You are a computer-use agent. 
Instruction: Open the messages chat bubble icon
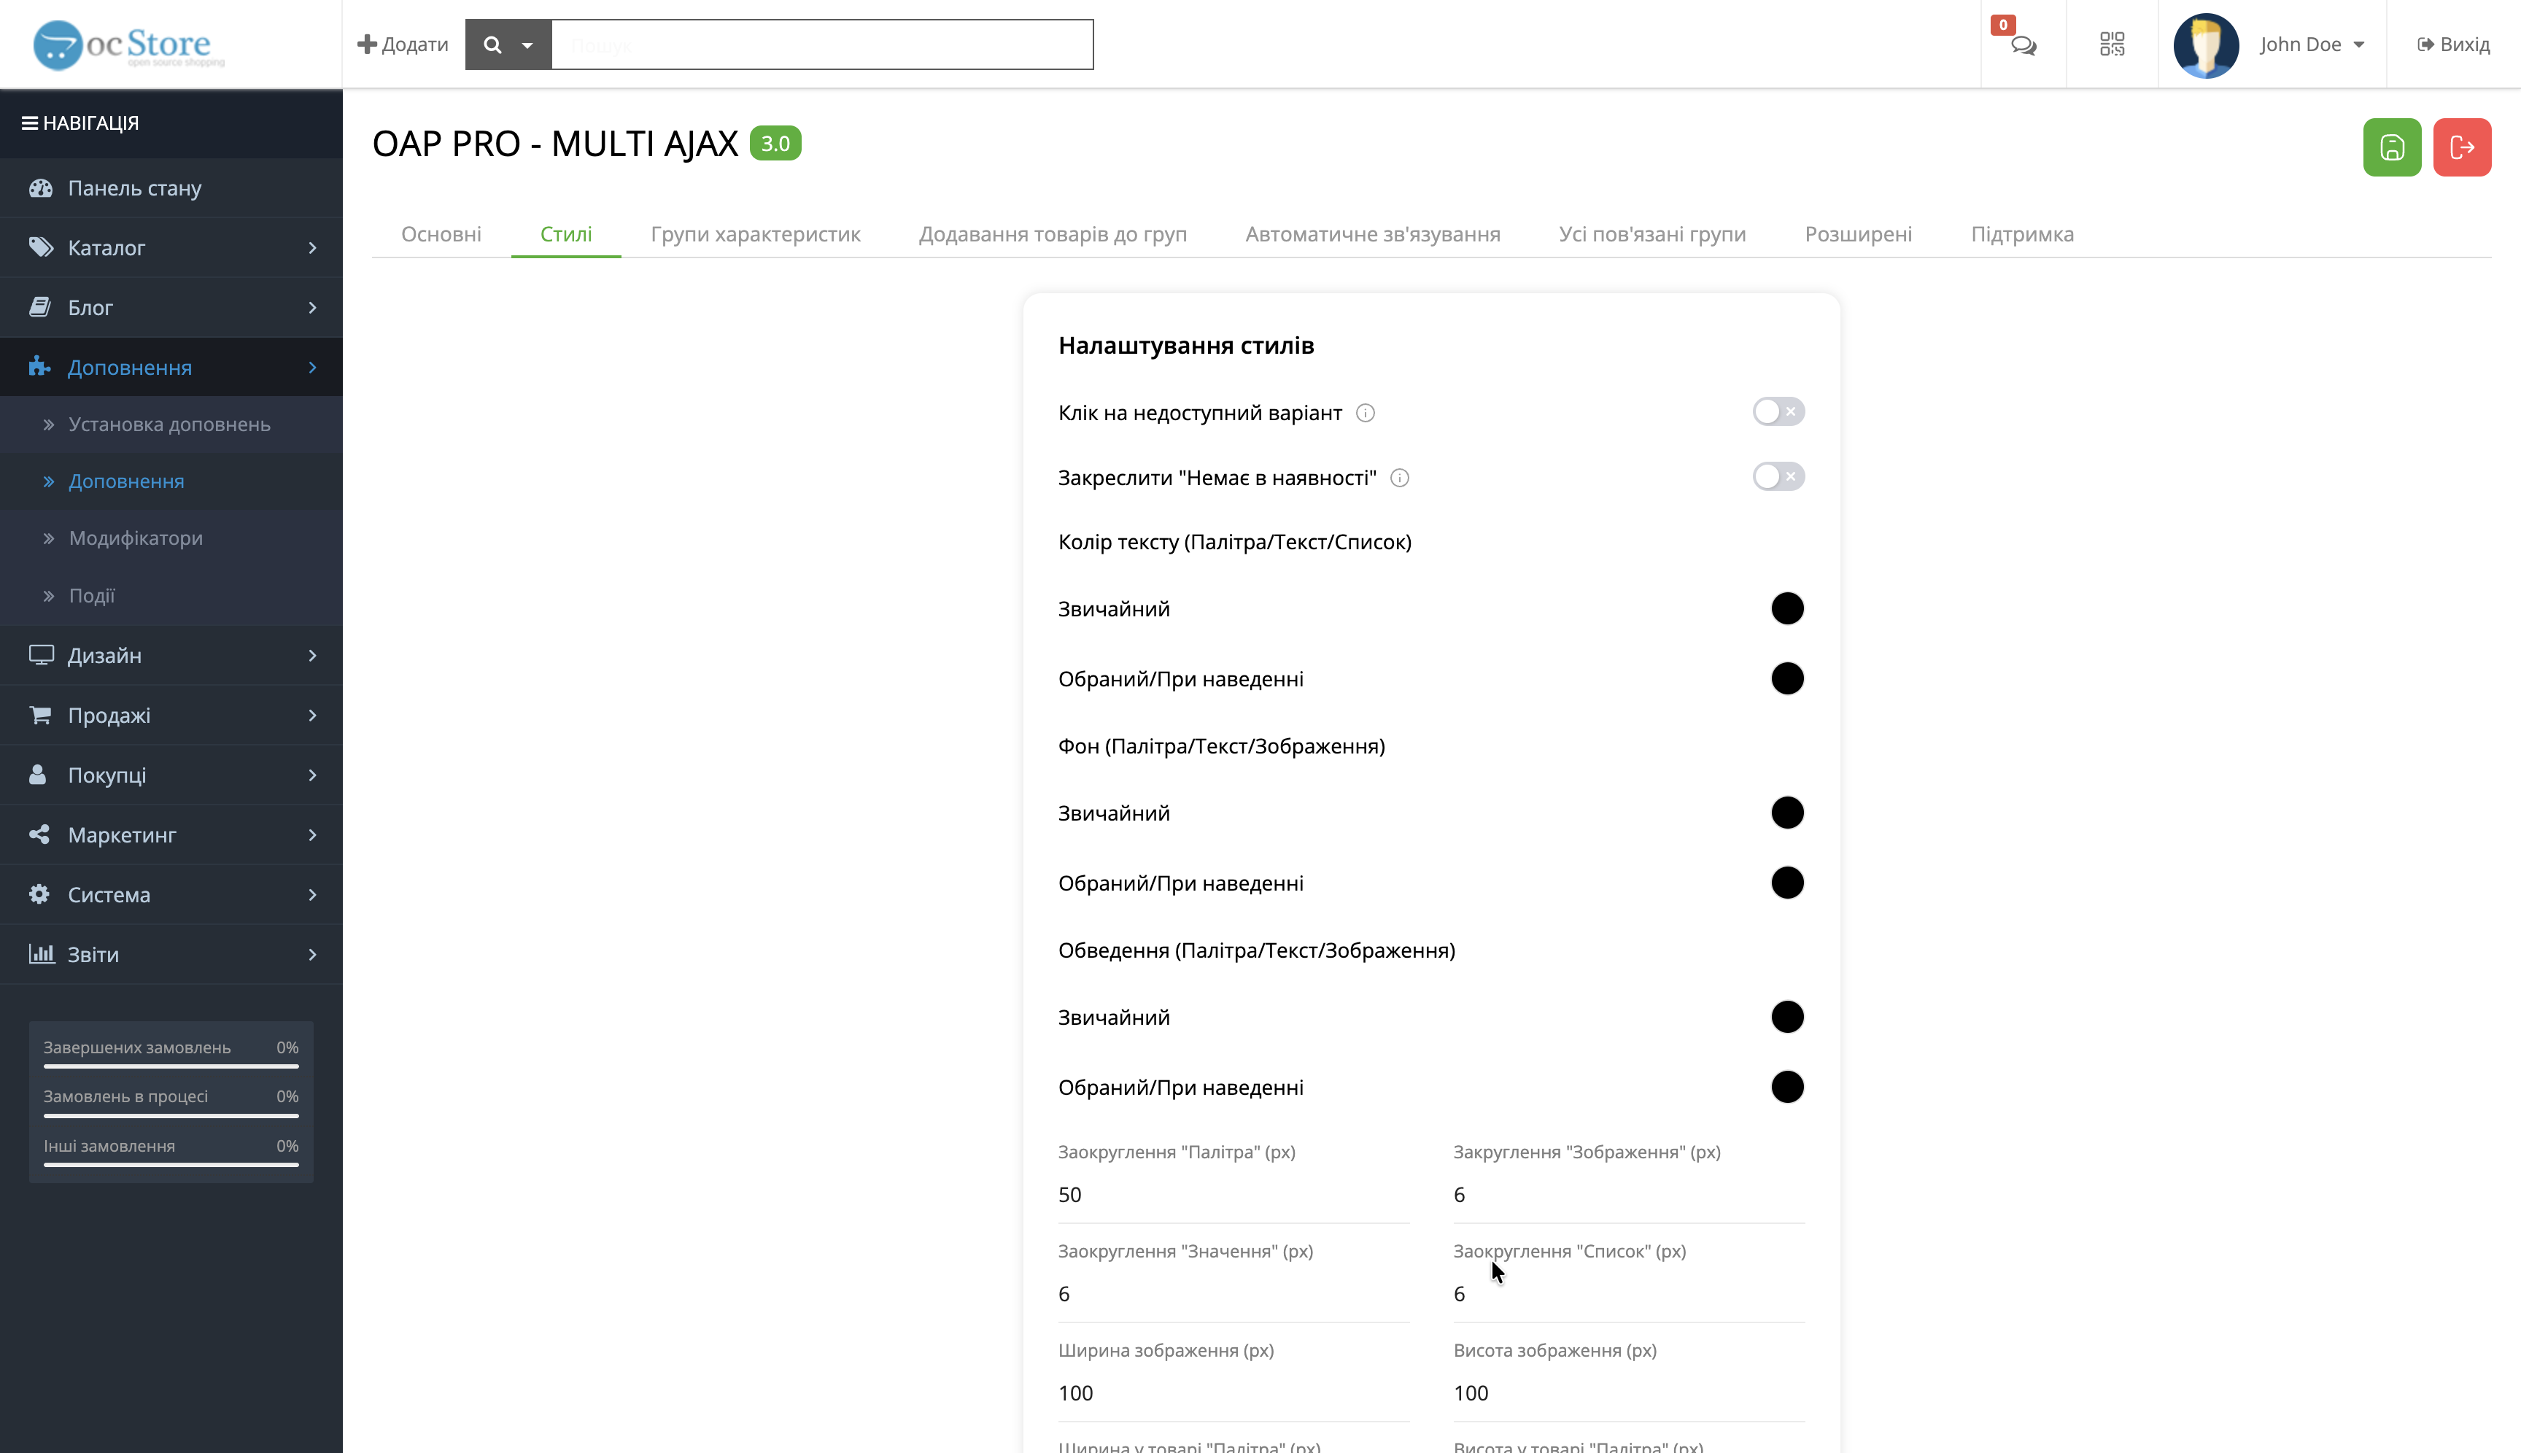[2023, 45]
